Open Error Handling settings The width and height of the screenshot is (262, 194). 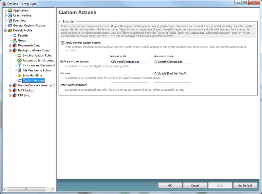pos(32,75)
